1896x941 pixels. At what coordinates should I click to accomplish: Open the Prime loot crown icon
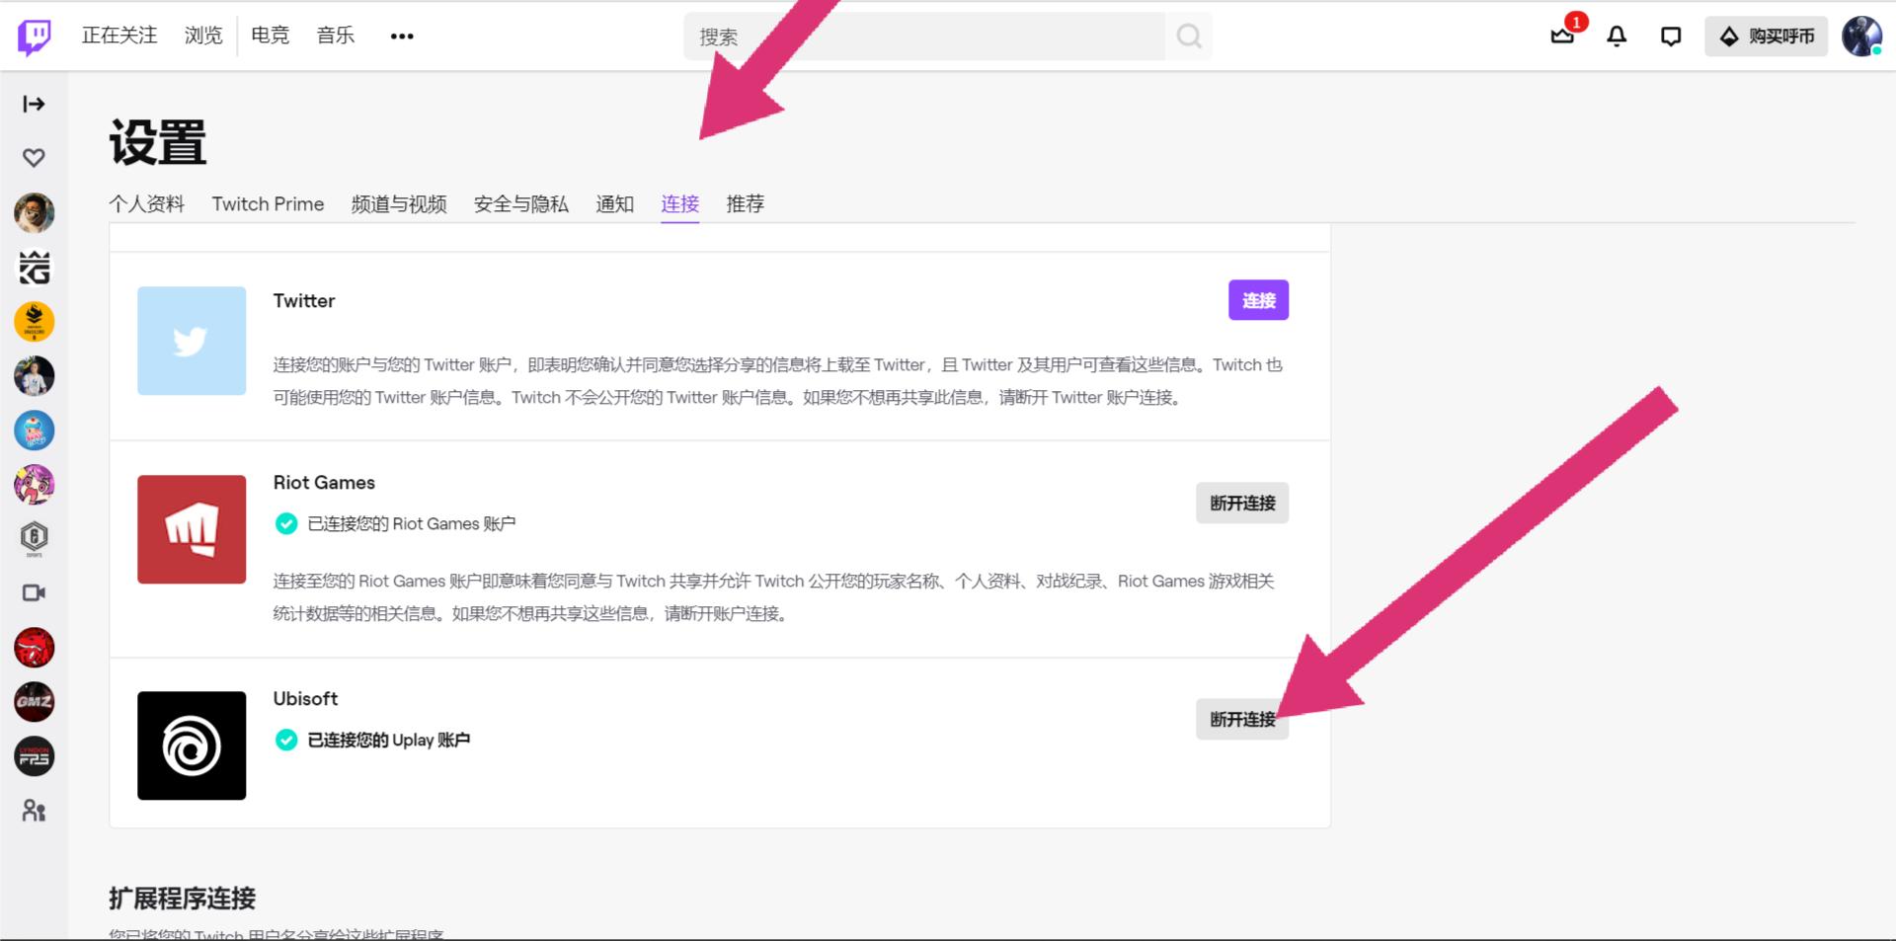tap(1562, 37)
